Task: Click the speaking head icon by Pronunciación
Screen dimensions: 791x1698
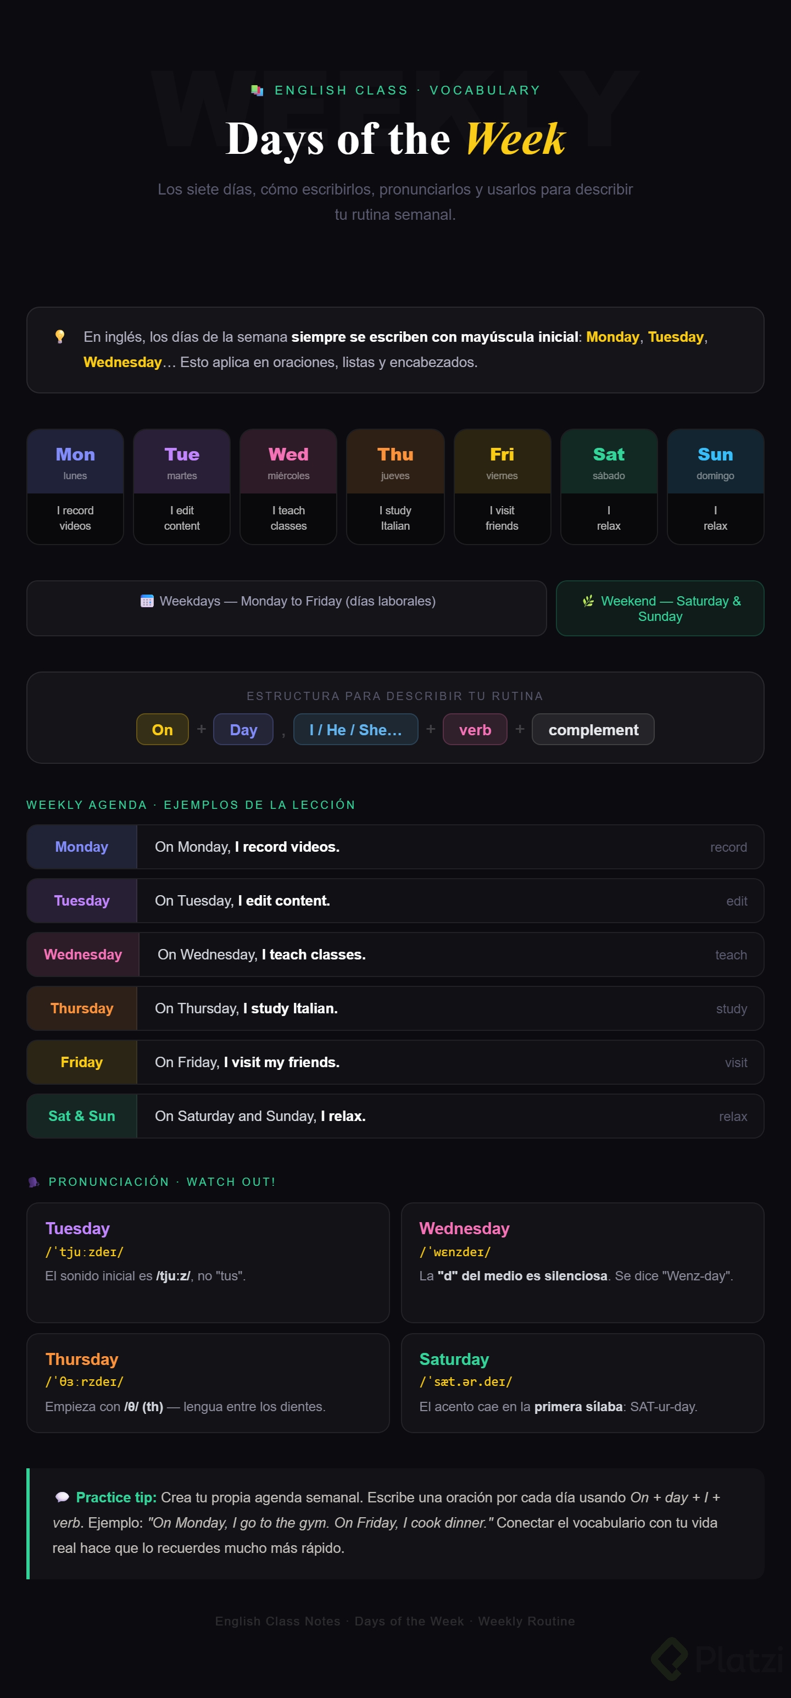Action: 34,1182
